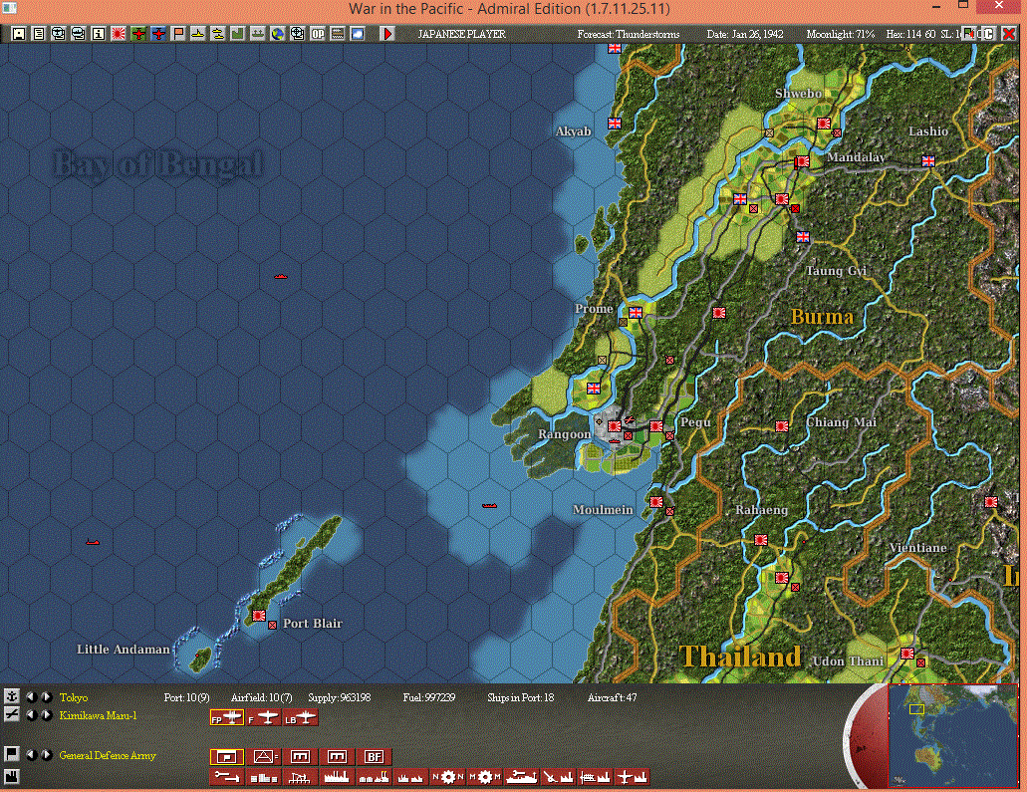Click the Japanese flag at Moulmein
Image resolution: width=1027 pixels, height=792 pixels.
[x=656, y=502]
